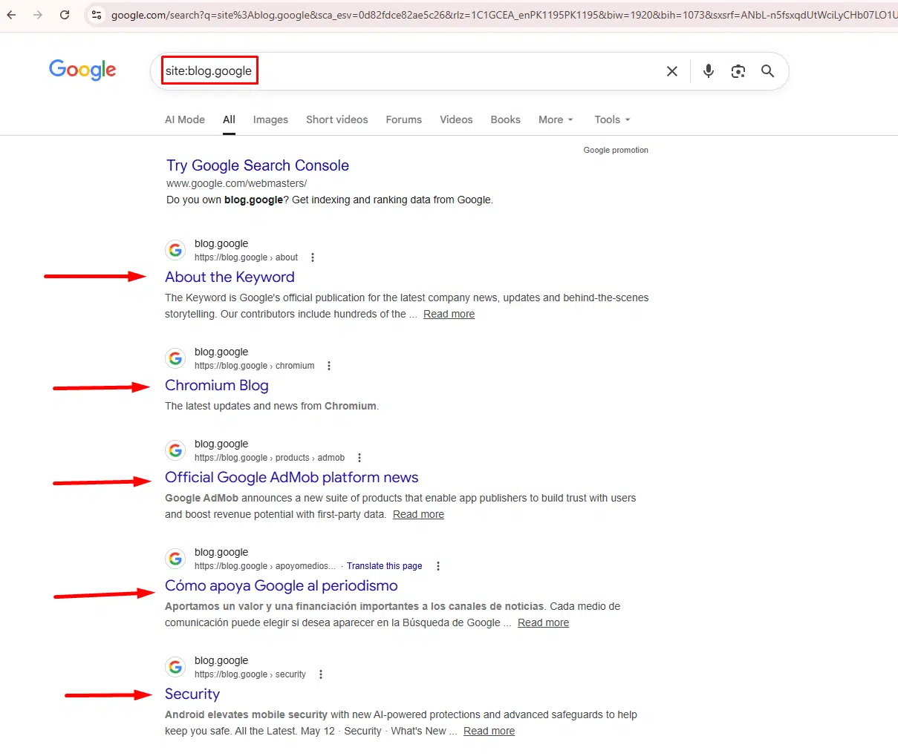Click the Google logo
This screenshot has height=756, width=898.
82,70
